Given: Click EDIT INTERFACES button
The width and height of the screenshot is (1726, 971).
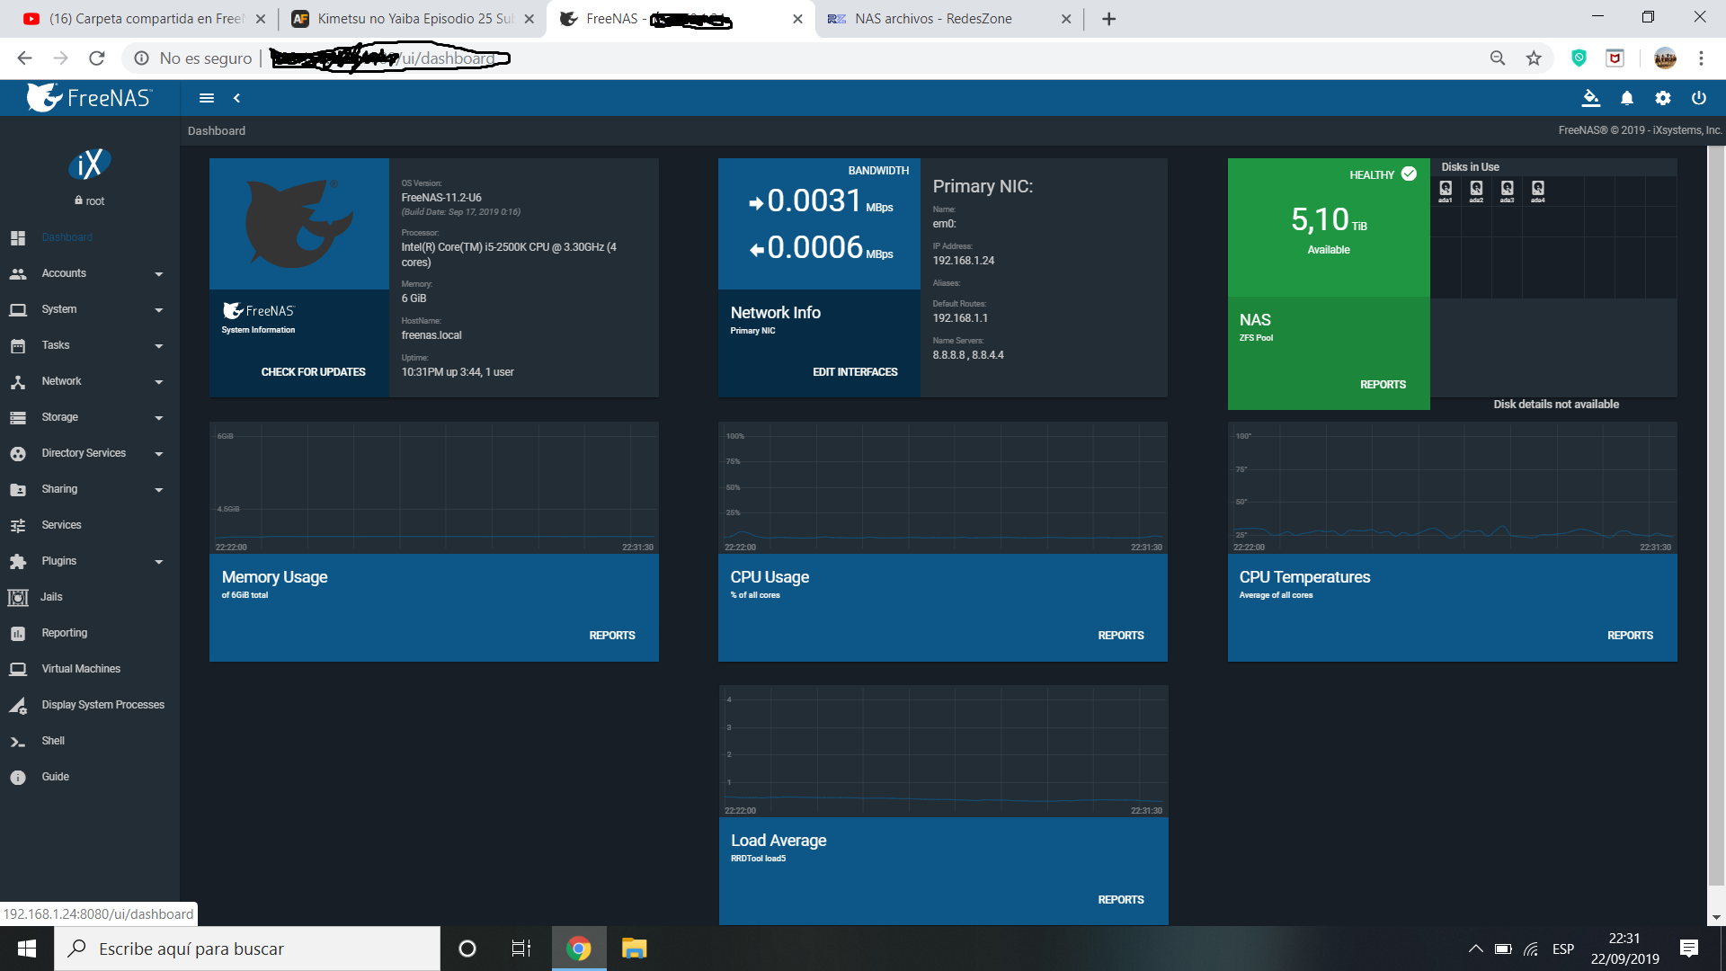Looking at the screenshot, I should (855, 372).
